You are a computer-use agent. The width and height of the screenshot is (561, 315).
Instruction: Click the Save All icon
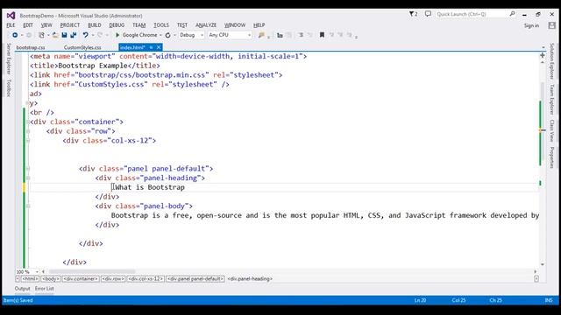[x=74, y=35]
